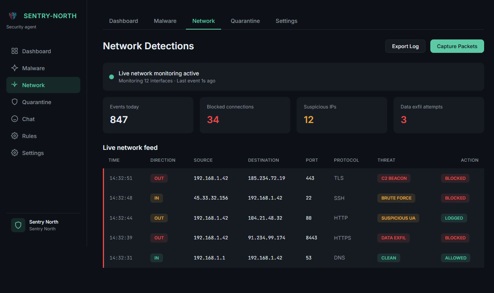The height and width of the screenshot is (293, 494).
Task: Click BLOCKED badge in the DATA EXFIL row
Action: click(x=455, y=238)
